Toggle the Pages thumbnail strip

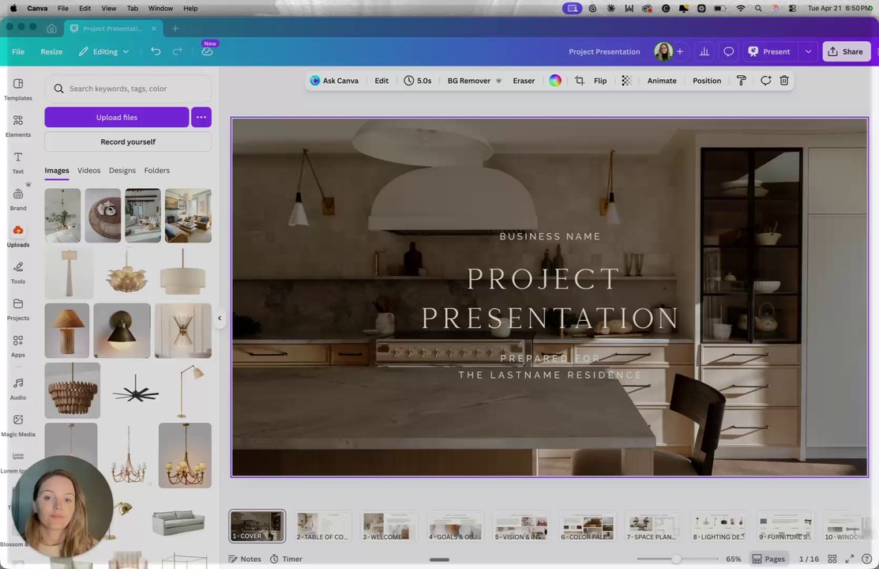768,559
